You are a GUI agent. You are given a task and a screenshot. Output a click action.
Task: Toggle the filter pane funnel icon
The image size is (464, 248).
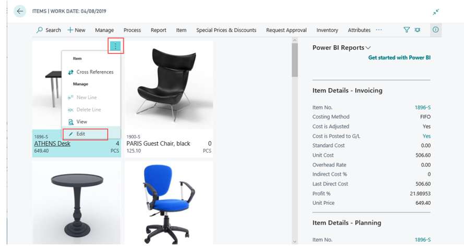tap(407, 30)
